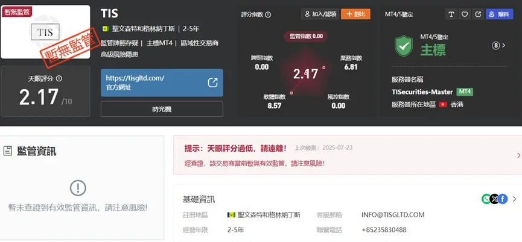Click the Facebook social icon

click(503, 199)
